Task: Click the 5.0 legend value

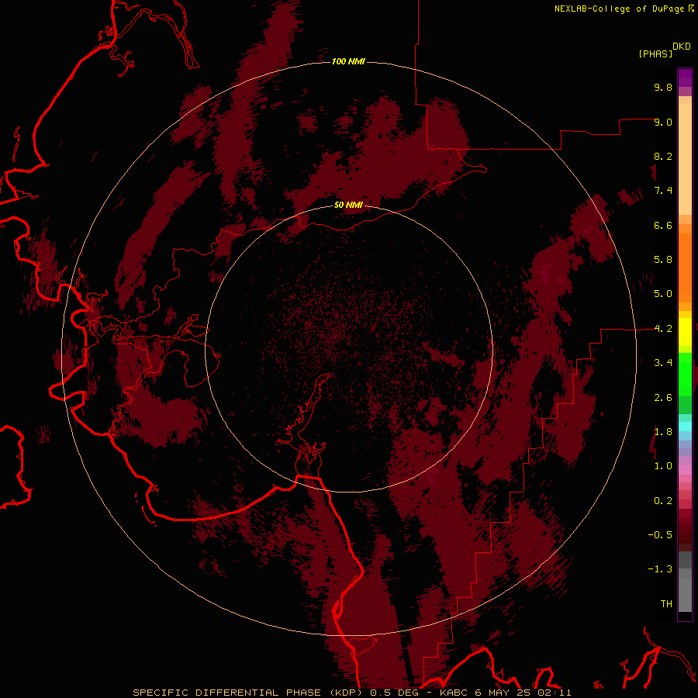Action: pos(663,294)
